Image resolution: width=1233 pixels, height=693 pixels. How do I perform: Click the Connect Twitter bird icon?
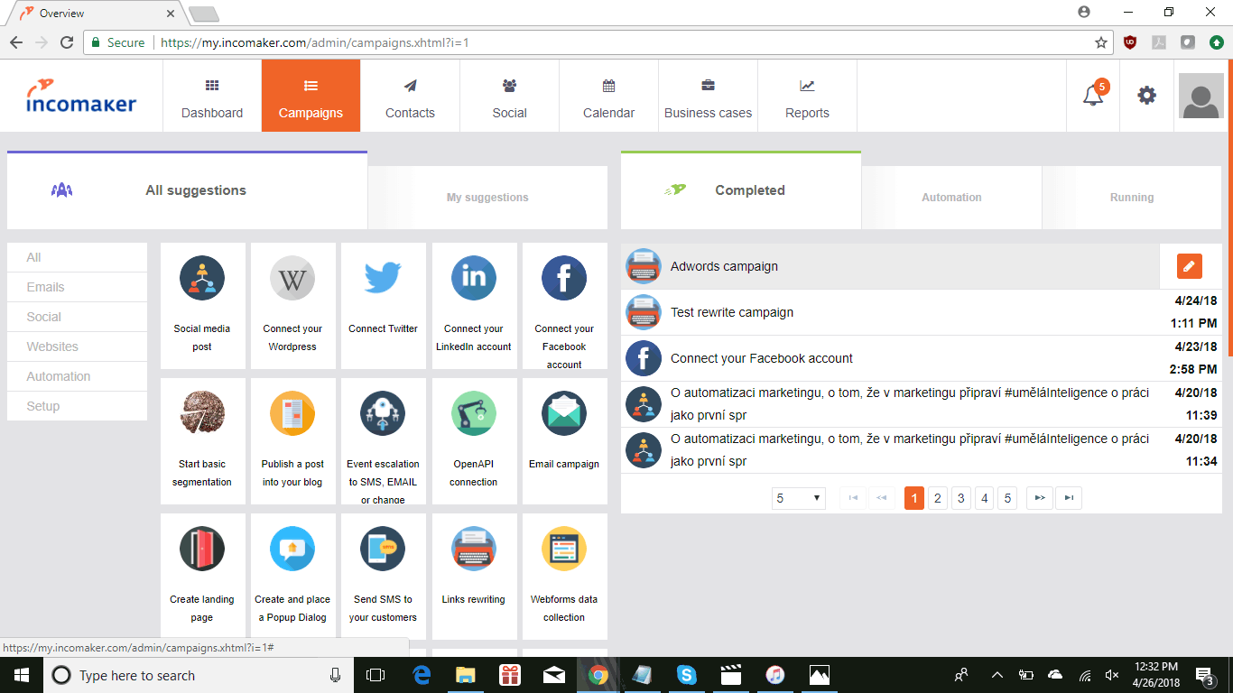click(383, 278)
